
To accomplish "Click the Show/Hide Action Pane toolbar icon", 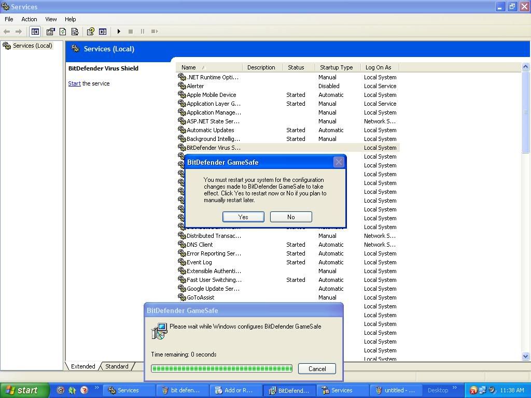I will [x=103, y=32].
